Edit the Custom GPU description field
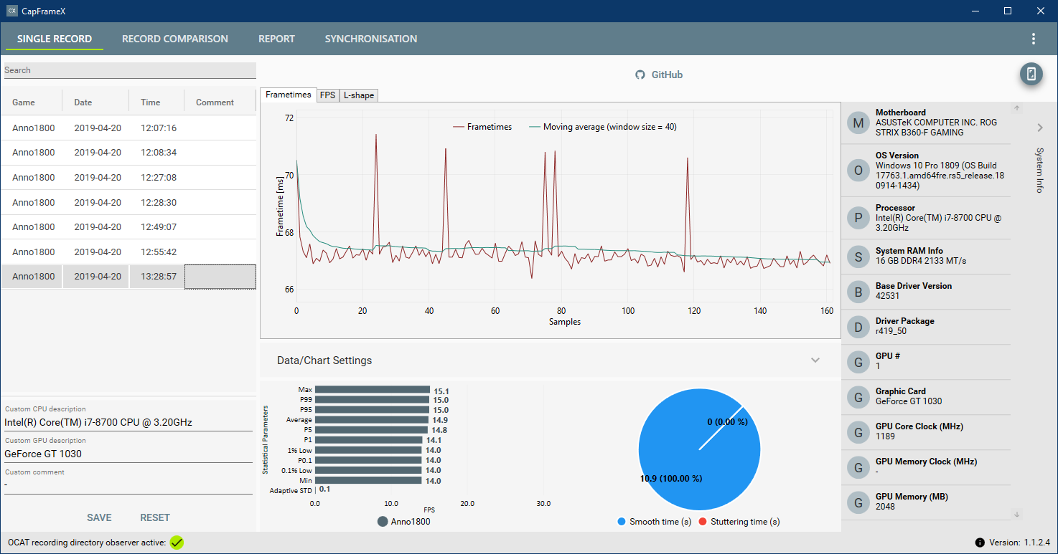Viewport: 1058px width, 554px height. [x=128, y=454]
